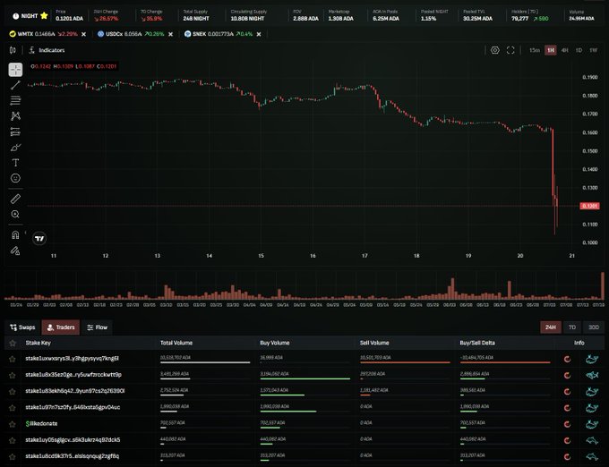609x467 pixels.
Task: Select the text annotation tool
Action: coord(15,163)
